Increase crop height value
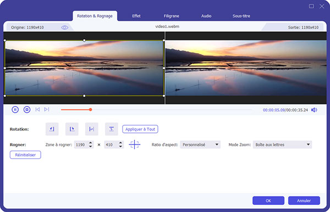Image resolution: width=330 pixels, height=212 pixels. (120, 143)
